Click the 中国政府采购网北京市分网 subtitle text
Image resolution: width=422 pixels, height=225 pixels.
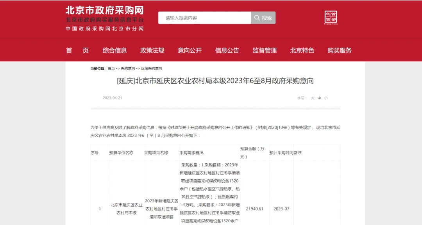coord(104,29)
